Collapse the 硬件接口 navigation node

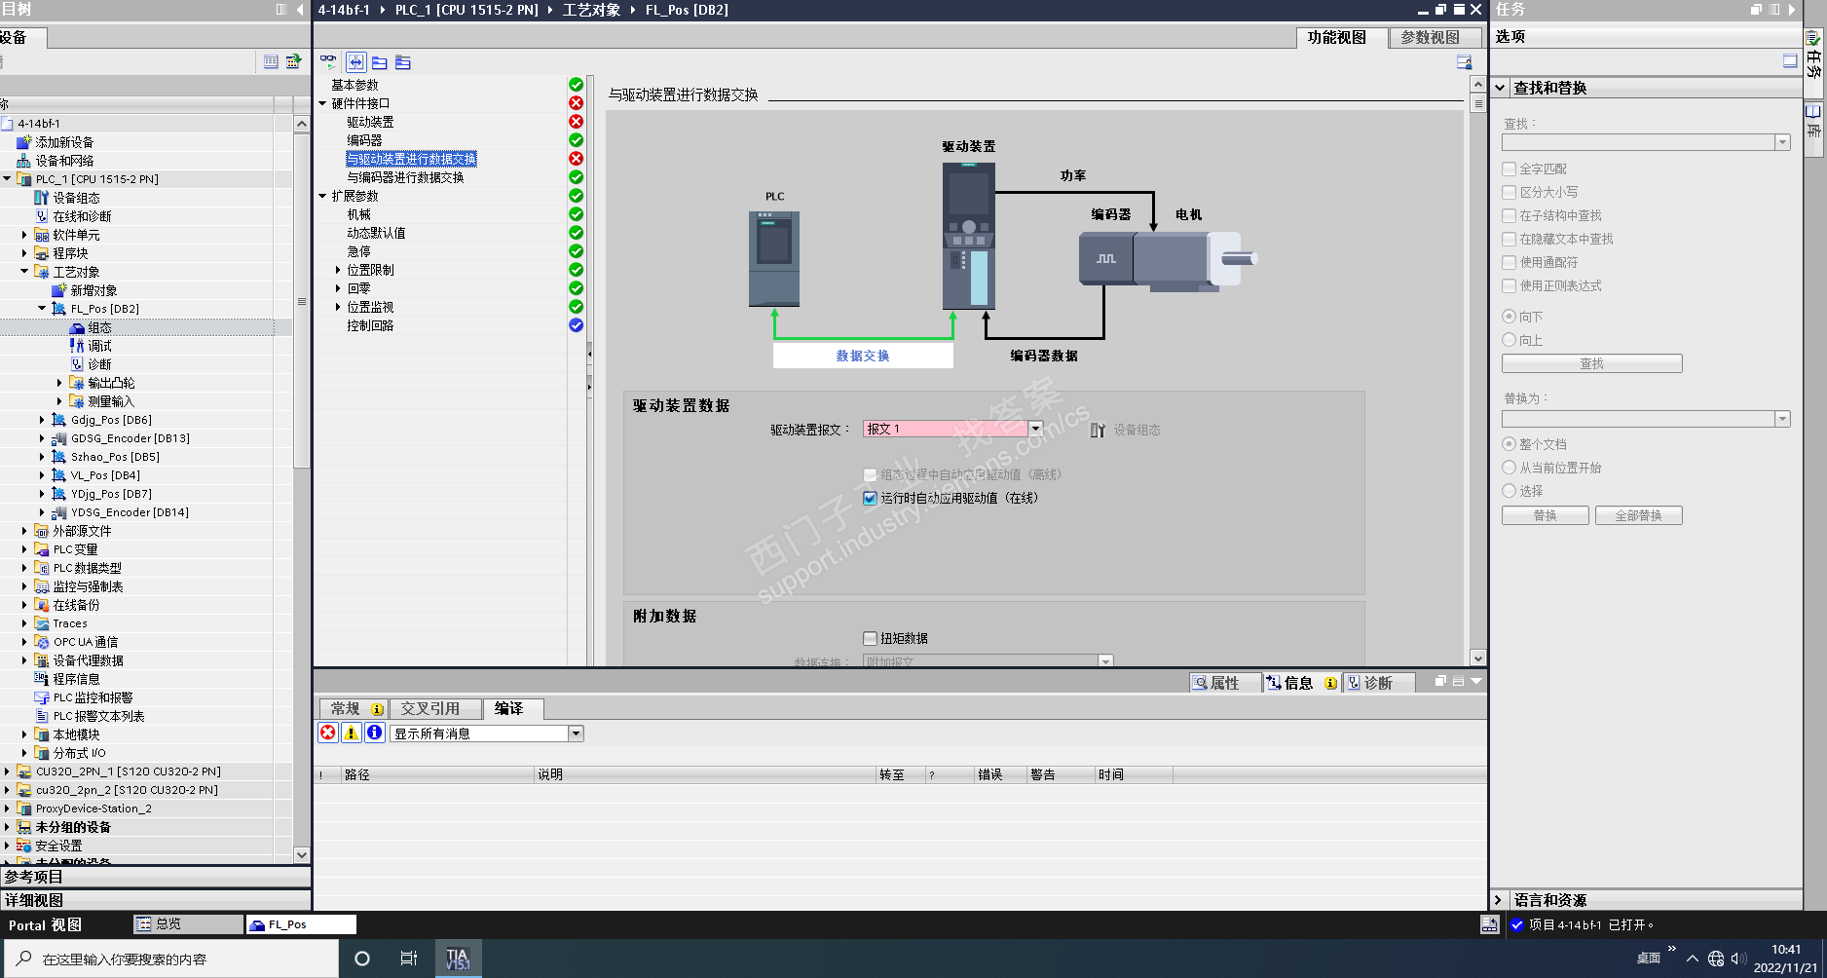pos(322,103)
